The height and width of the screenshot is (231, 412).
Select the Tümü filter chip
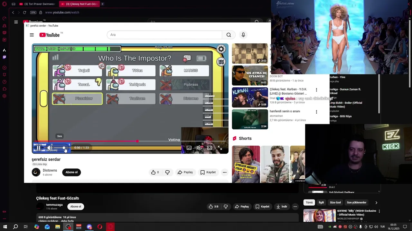309,202
